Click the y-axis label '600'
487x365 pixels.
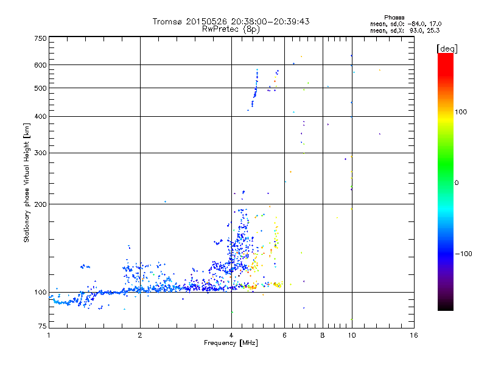pos(40,65)
